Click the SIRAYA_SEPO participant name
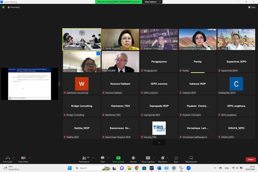This screenshot has height=172, width=258. click(236, 128)
